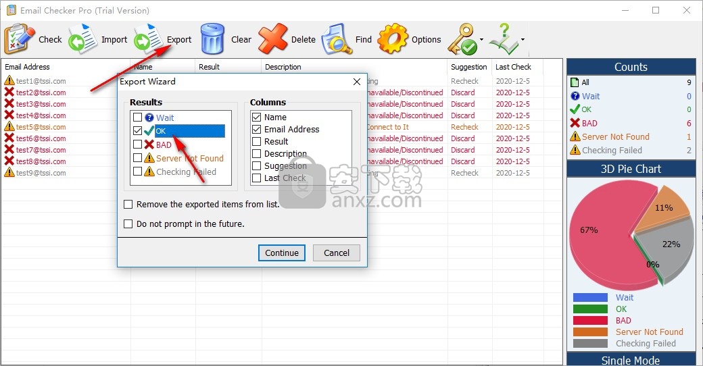Screen dimensions: 703x366
Task: Check Do not prompt in the future
Action: (128, 224)
